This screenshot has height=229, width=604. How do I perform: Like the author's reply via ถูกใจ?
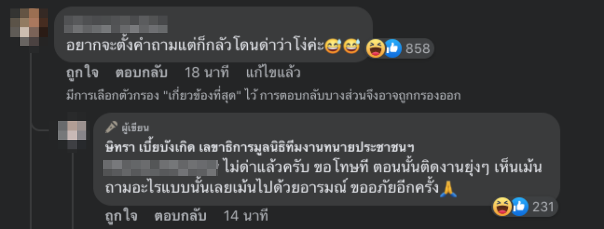[121, 216]
